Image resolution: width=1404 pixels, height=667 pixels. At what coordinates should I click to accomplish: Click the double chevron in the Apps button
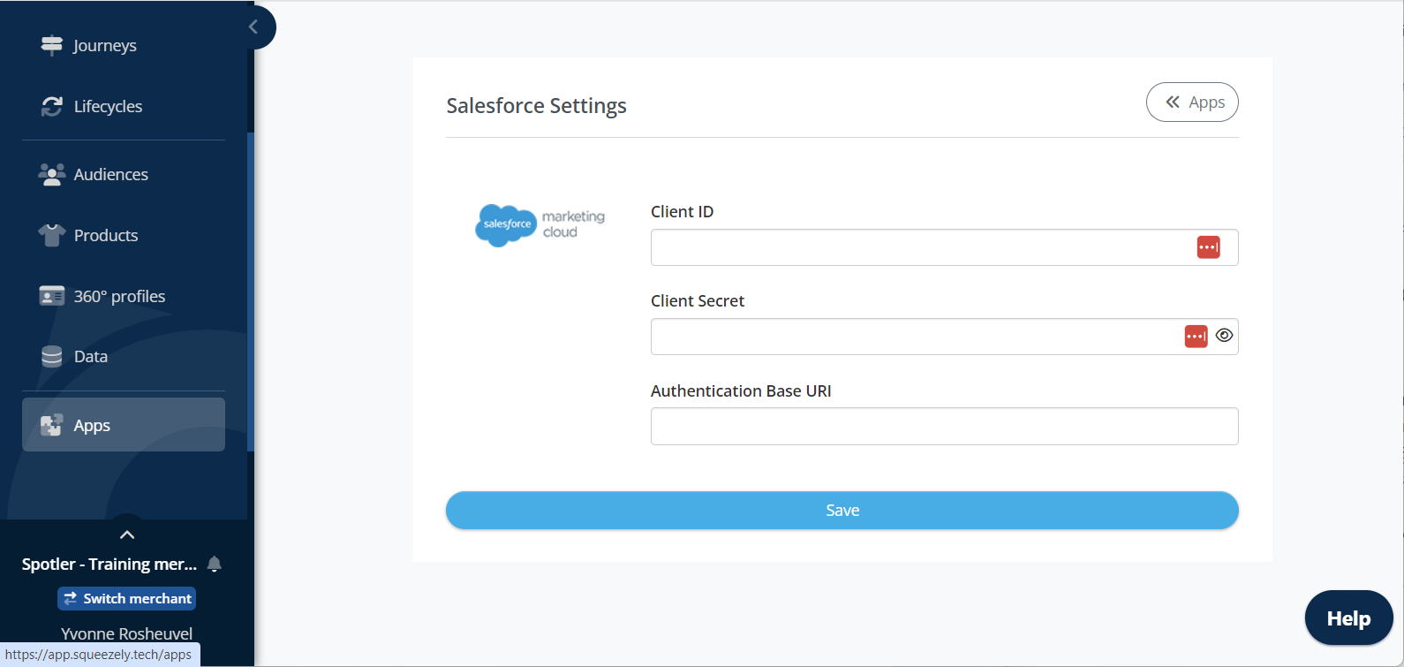point(1173,102)
